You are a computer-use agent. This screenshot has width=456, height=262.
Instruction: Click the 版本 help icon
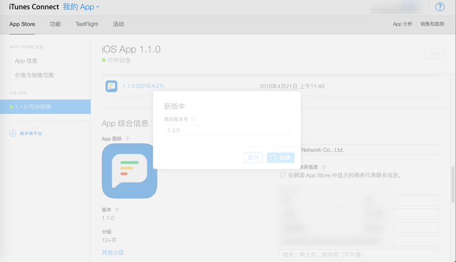click(117, 210)
